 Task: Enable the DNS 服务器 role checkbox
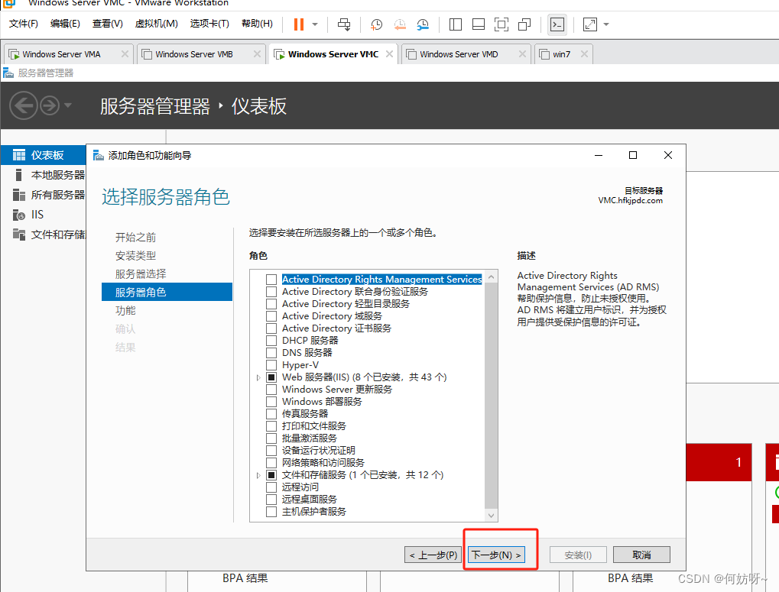click(271, 353)
